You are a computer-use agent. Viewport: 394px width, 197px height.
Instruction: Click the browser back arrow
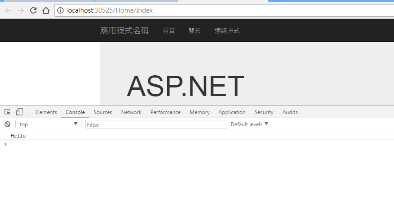8,10
